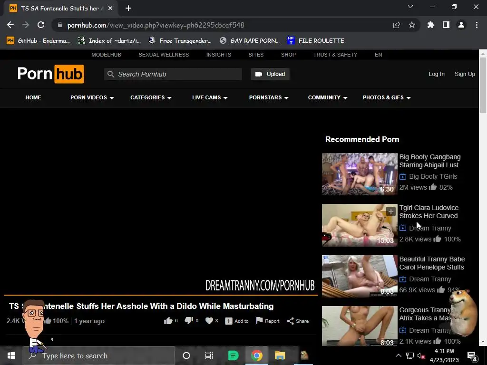Focus the site search field
This screenshot has height=365, width=487.
(x=173, y=74)
